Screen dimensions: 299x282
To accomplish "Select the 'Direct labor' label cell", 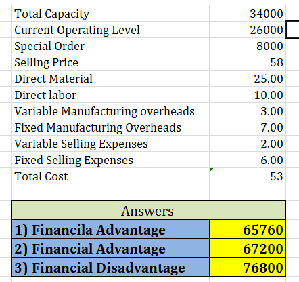I will (110, 95).
